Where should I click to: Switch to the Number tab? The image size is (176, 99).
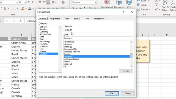(x=43, y=18)
